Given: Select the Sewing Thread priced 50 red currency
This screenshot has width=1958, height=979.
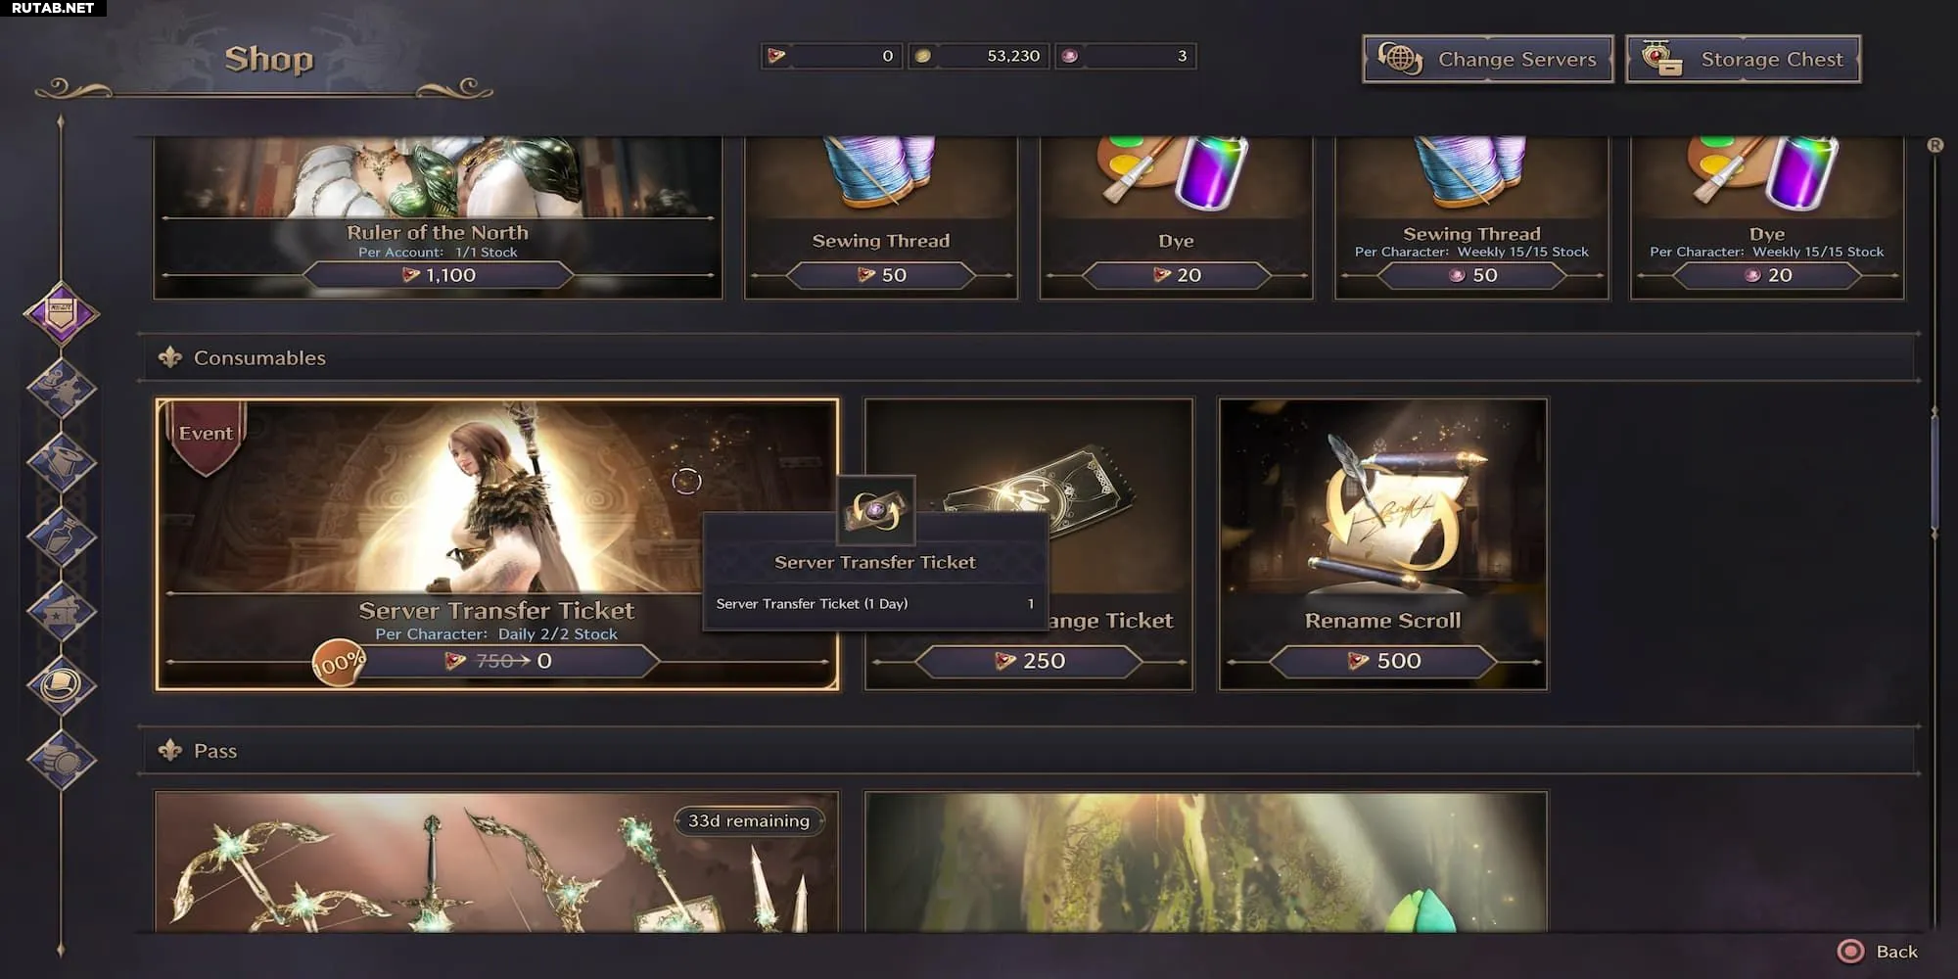Looking at the screenshot, I should [x=881, y=217].
